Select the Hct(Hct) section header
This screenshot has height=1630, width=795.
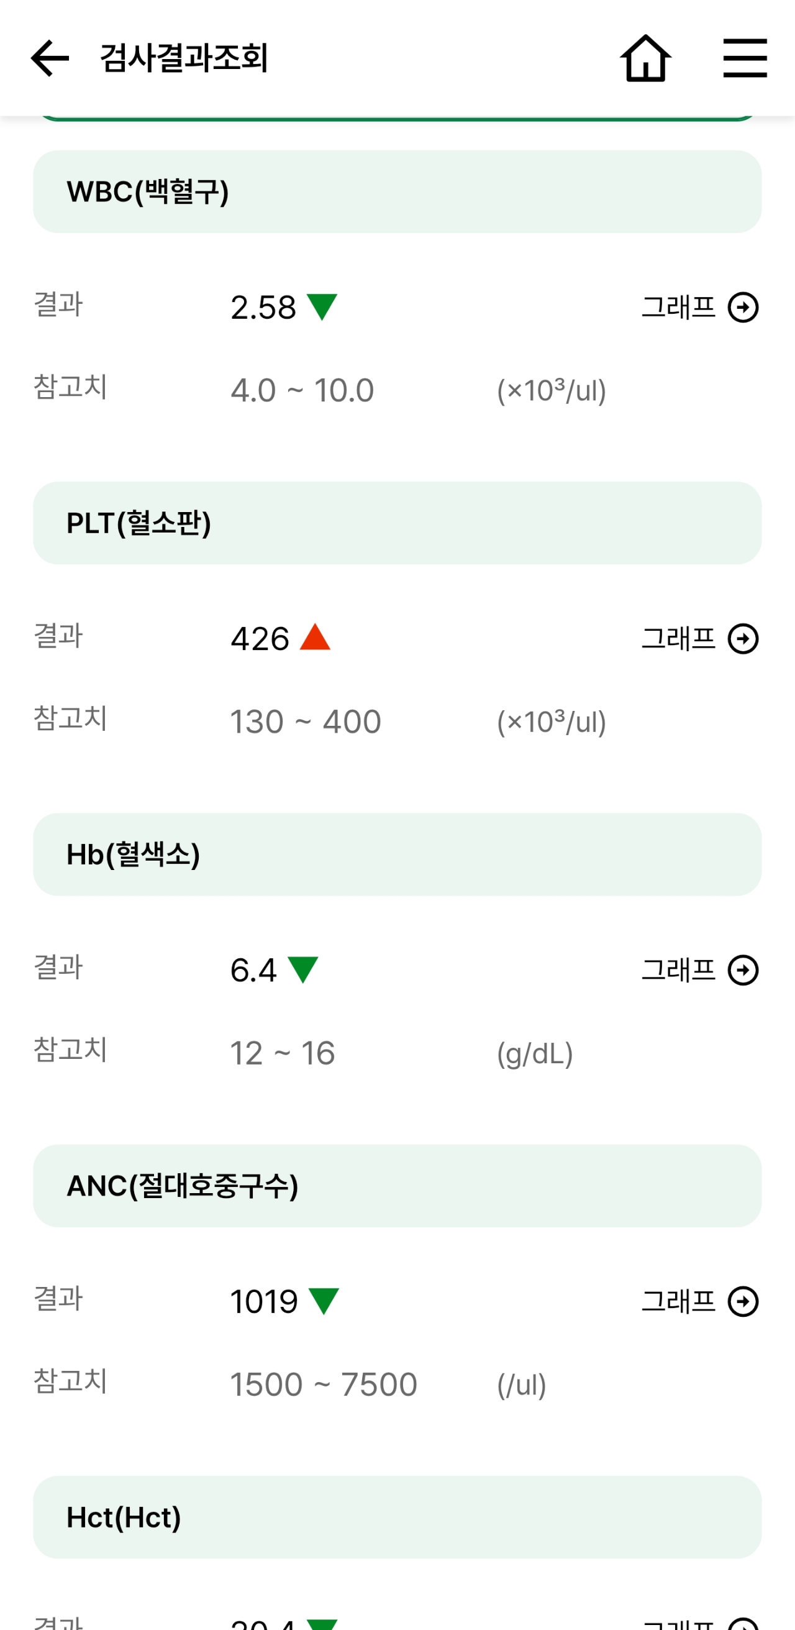397,1518
